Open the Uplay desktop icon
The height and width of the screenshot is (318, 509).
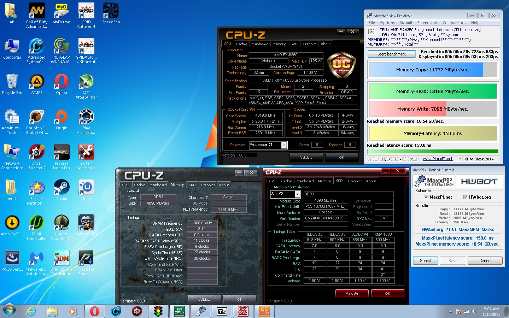(x=86, y=191)
